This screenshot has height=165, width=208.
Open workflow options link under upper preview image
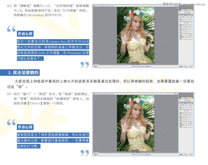point(141,66)
